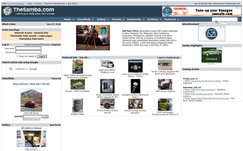The height and width of the screenshot is (151, 243).
Task: Open the 1970 VW Beetle thumbnail
Action: coord(31,100)
